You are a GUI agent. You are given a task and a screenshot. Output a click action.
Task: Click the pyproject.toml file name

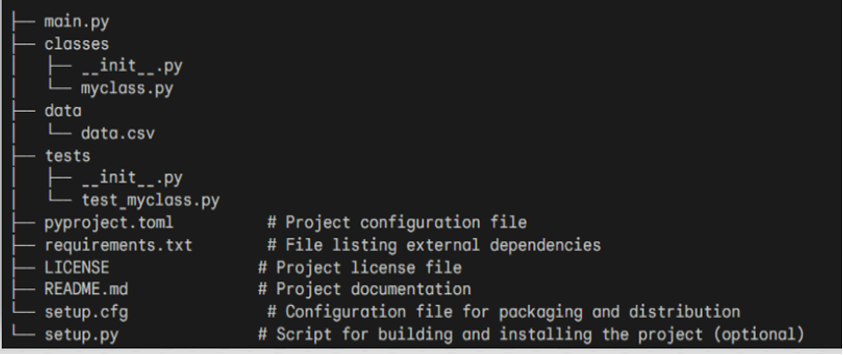click(109, 223)
